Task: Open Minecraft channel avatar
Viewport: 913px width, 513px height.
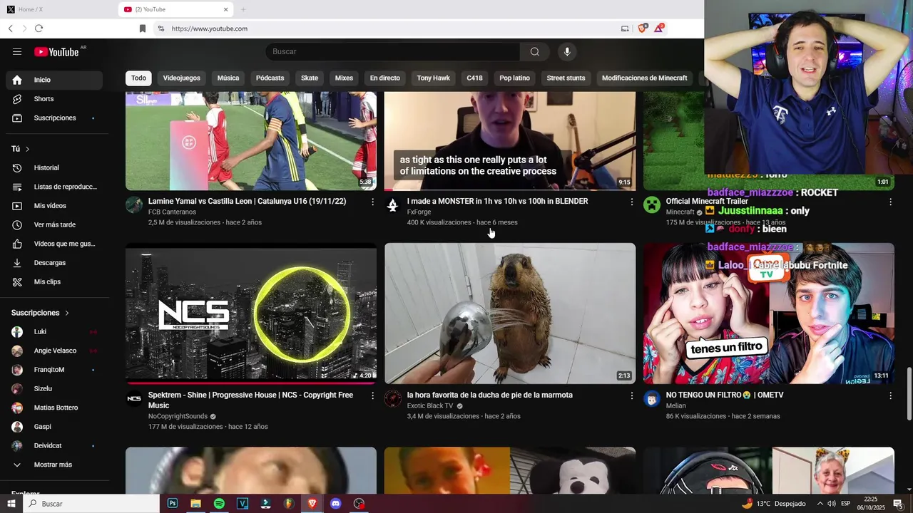Action: point(652,205)
